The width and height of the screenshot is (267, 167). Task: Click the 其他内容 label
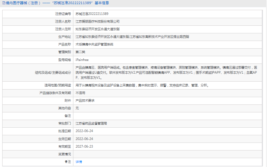tap(64, 108)
